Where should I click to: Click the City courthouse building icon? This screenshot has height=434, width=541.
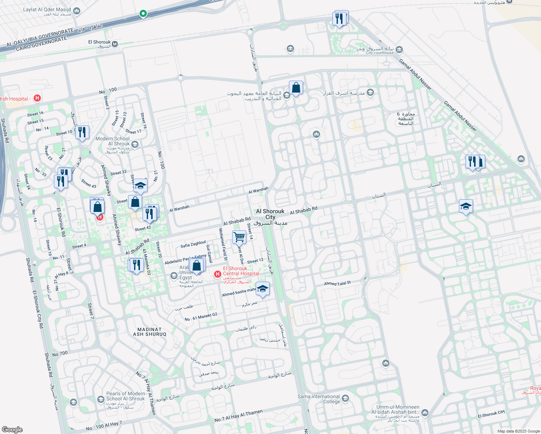[x=399, y=50]
